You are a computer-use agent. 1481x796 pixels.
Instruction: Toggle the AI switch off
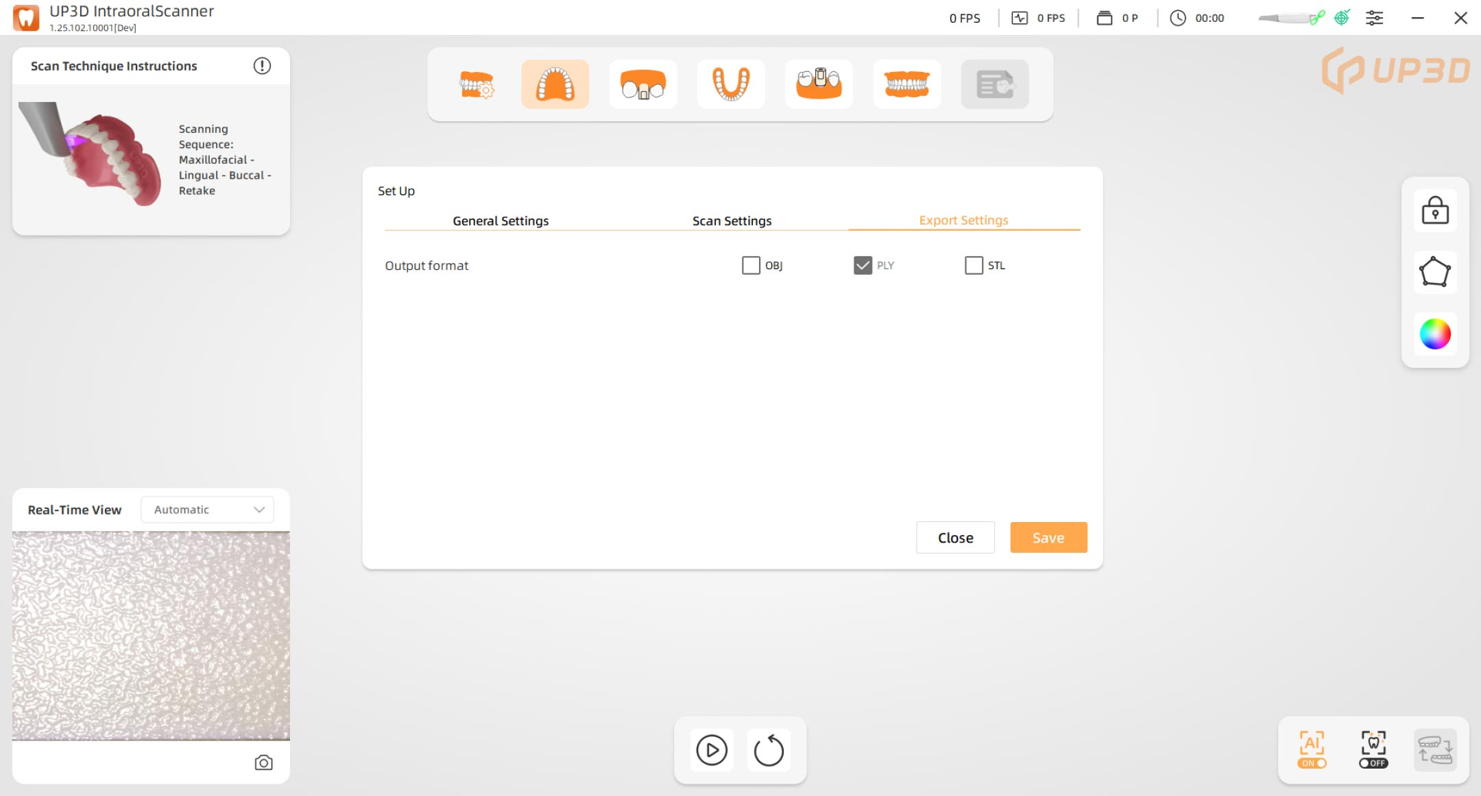[x=1312, y=762]
